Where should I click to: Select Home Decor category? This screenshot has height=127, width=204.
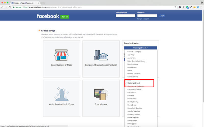coord(132,105)
